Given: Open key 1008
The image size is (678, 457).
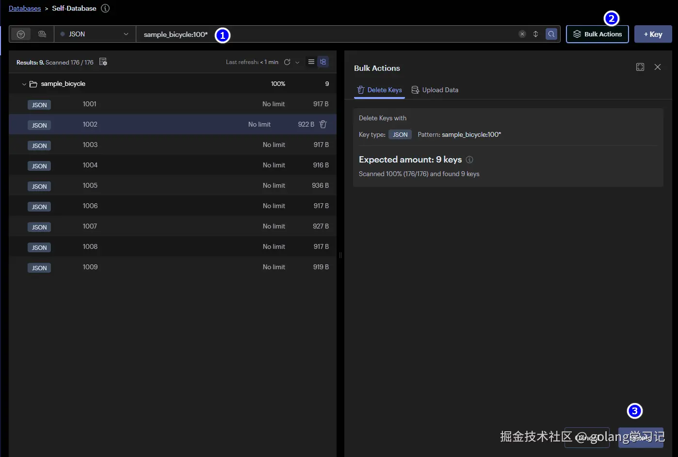Looking at the screenshot, I should 173,247.
